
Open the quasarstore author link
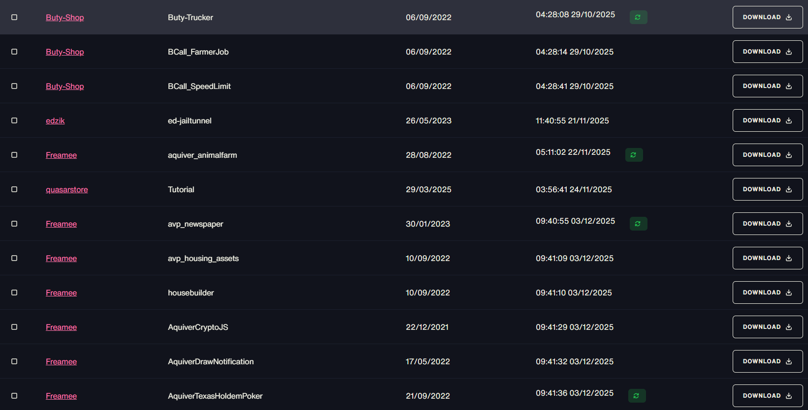[x=67, y=189]
